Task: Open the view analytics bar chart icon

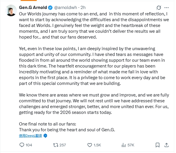Action: tap(123, 145)
